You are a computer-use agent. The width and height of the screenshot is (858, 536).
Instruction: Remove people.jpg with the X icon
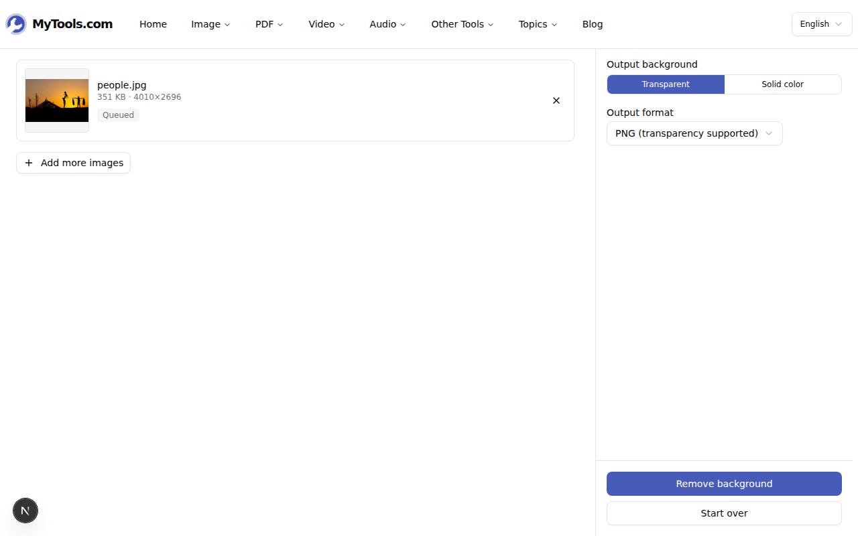click(556, 100)
